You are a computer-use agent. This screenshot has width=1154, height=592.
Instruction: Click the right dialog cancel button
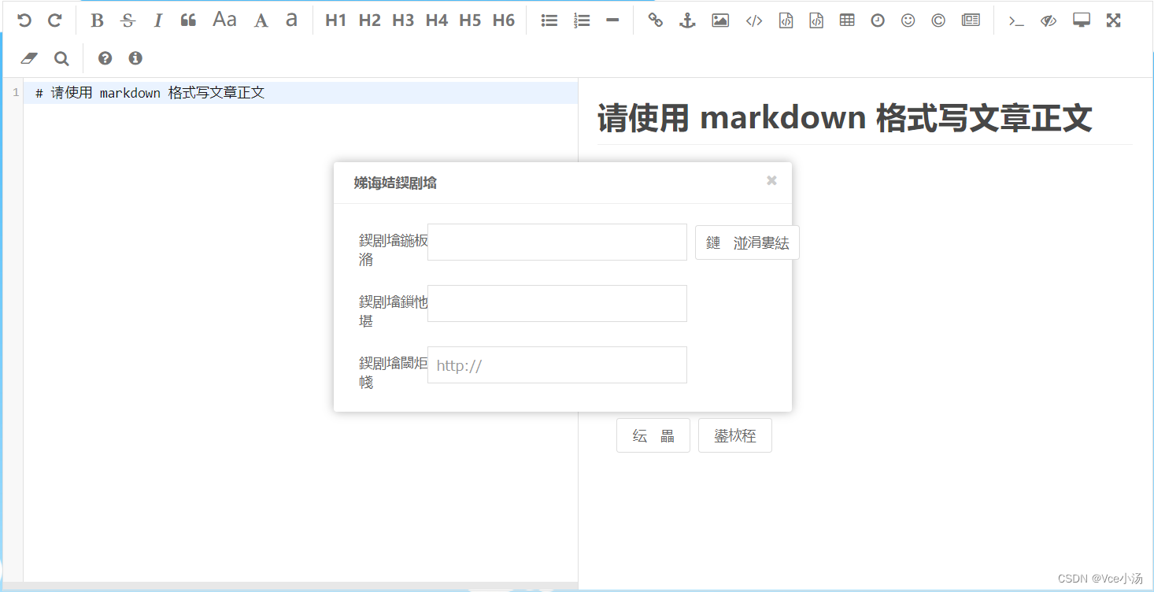point(735,435)
